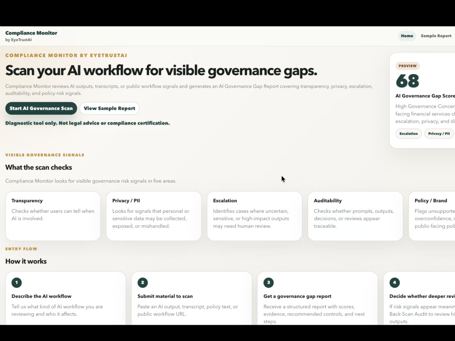Open the Transparency check card

[53, 216]
